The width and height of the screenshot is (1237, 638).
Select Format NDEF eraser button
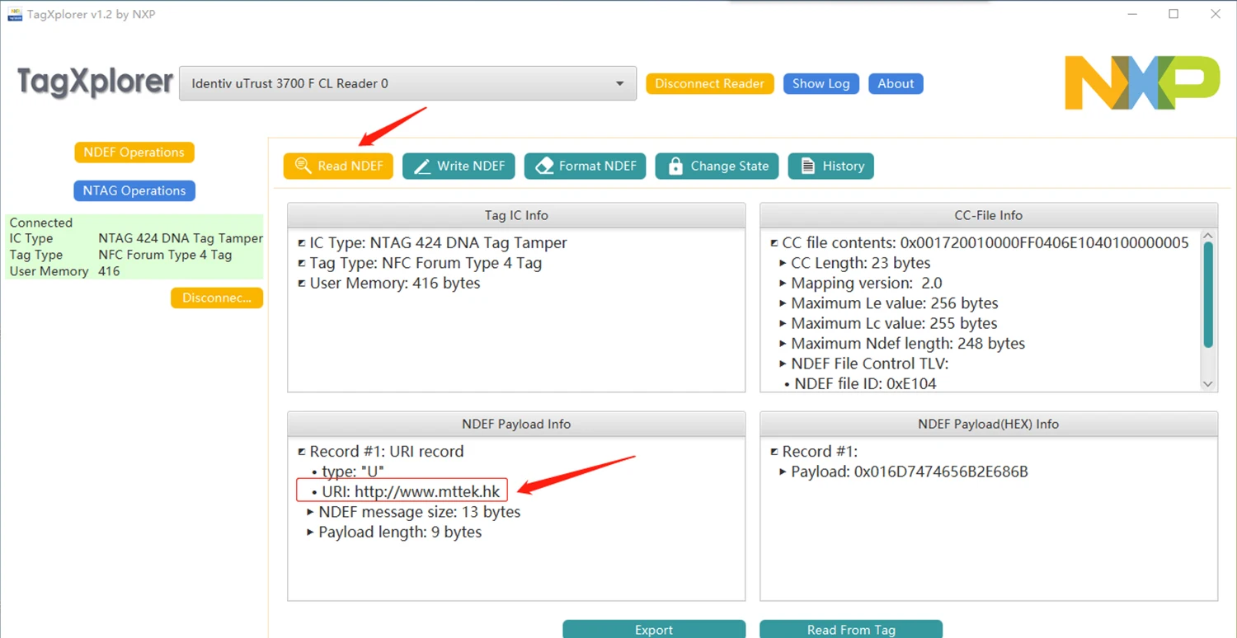[x=586, y=166]
